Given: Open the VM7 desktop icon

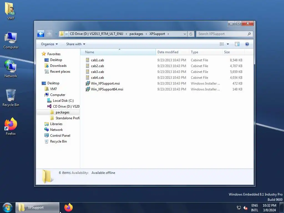Looking at the screenshot, I should pos(11,11).
